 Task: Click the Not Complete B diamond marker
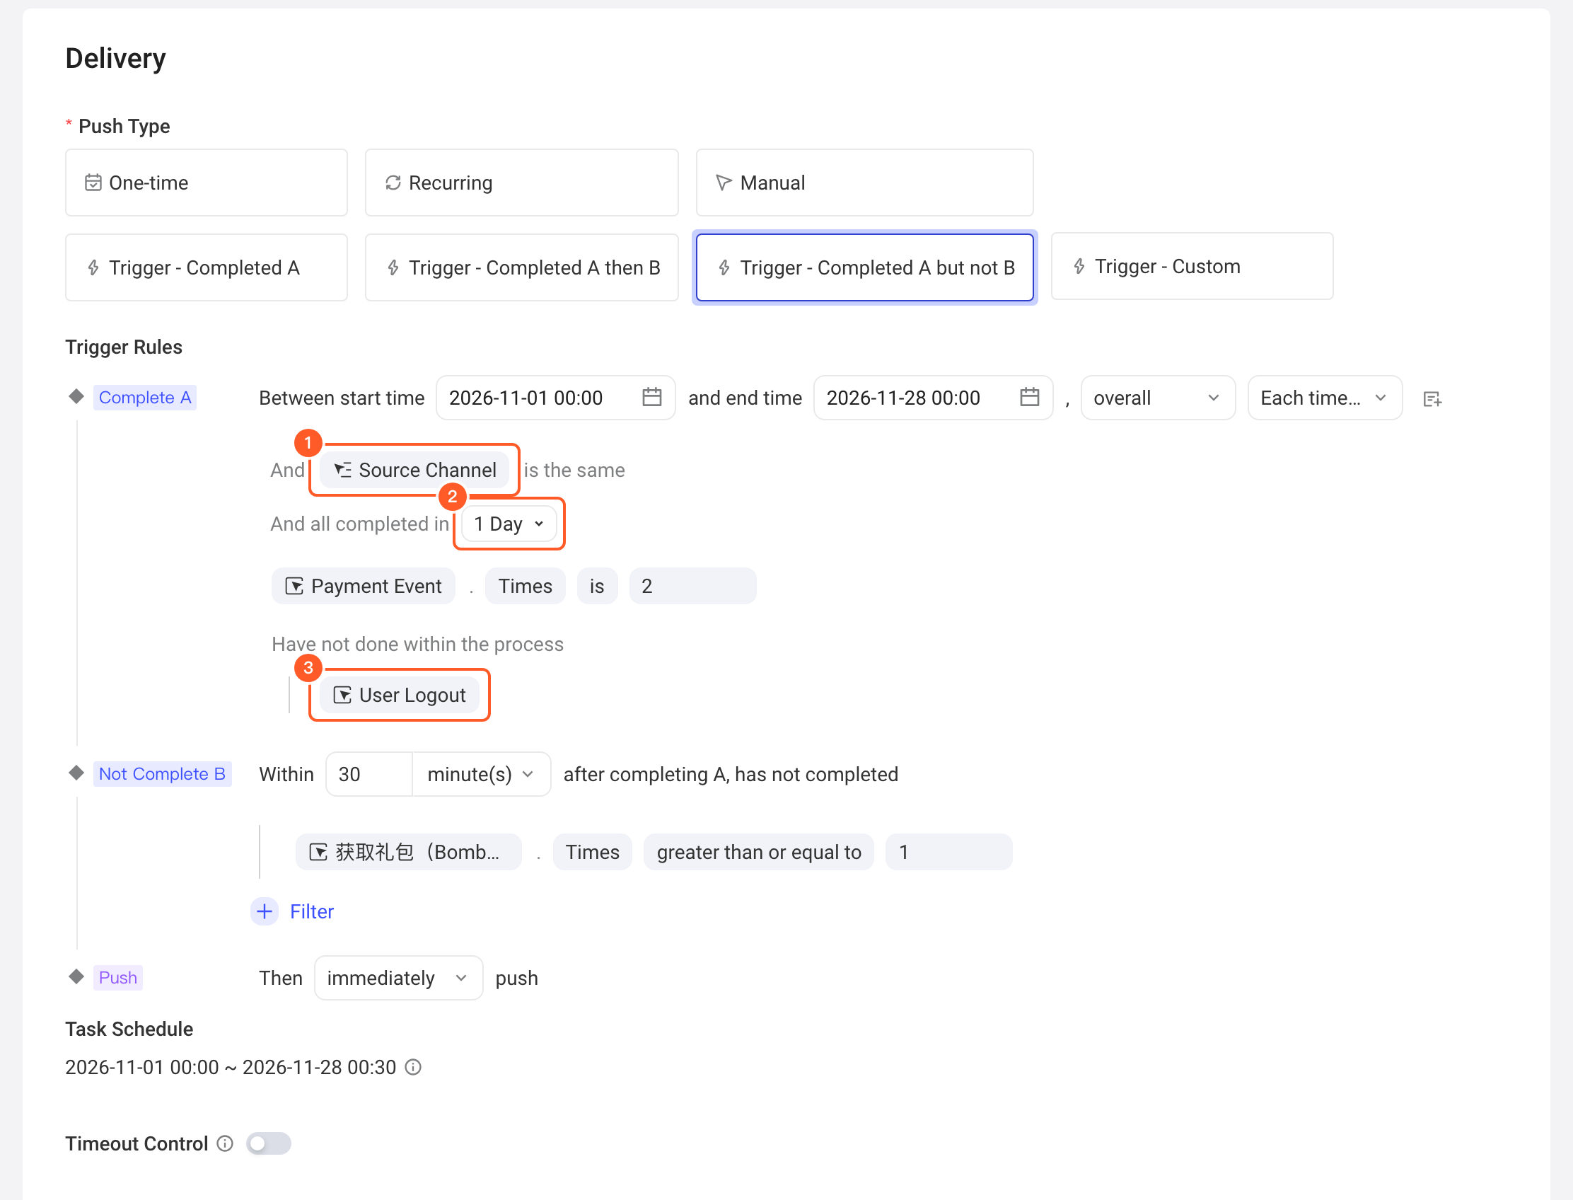pos(76,773)
